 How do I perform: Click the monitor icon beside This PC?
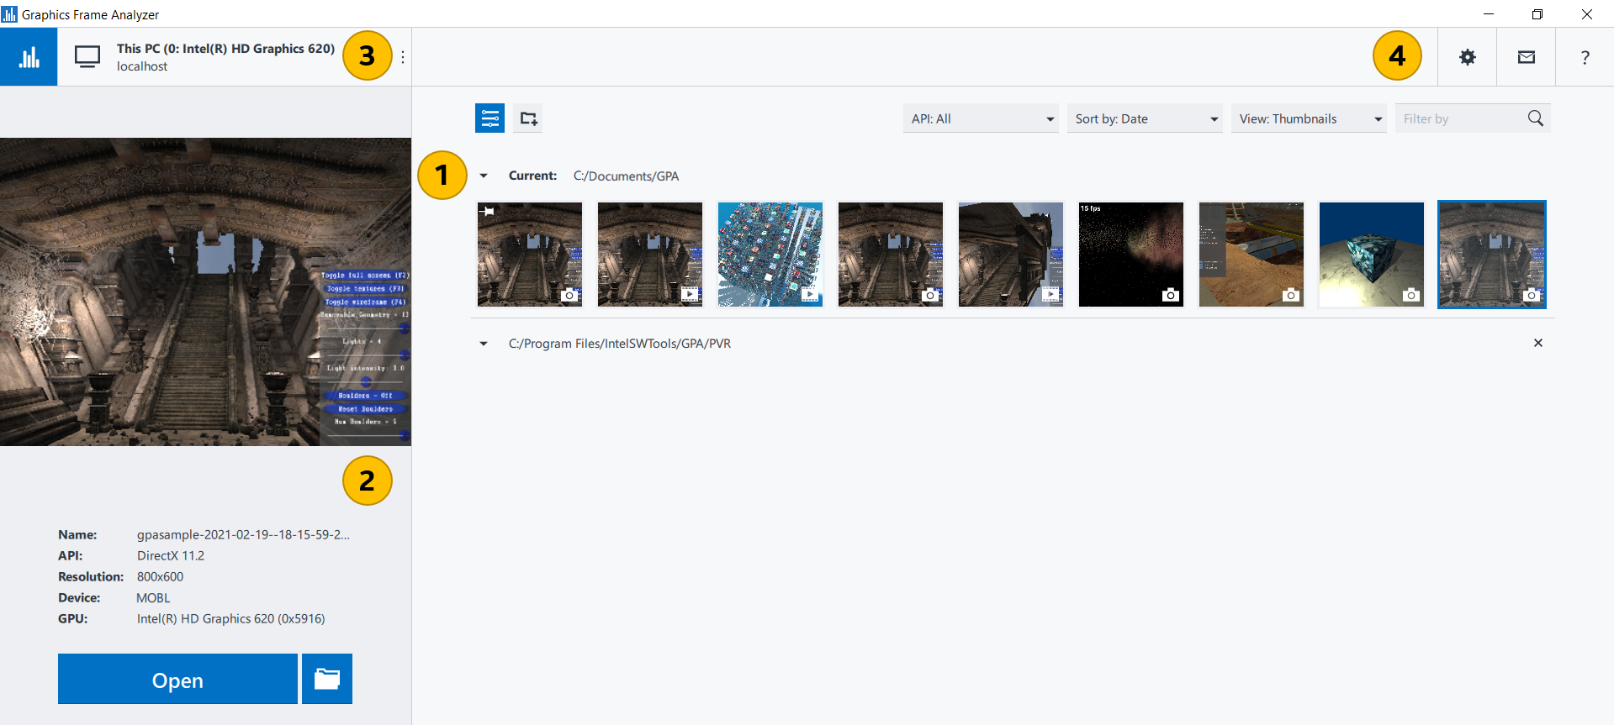pos(87,57)
